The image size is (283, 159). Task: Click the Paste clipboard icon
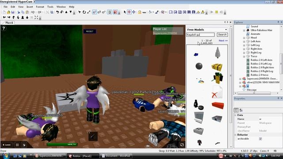tap(27, 12)
